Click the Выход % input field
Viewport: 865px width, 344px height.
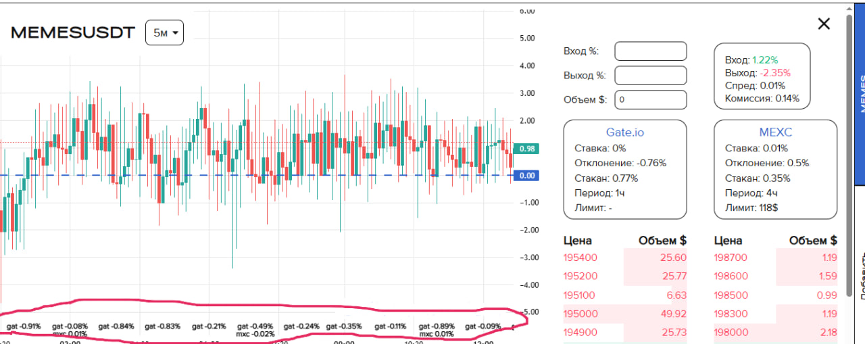click(x=650, y=75)
